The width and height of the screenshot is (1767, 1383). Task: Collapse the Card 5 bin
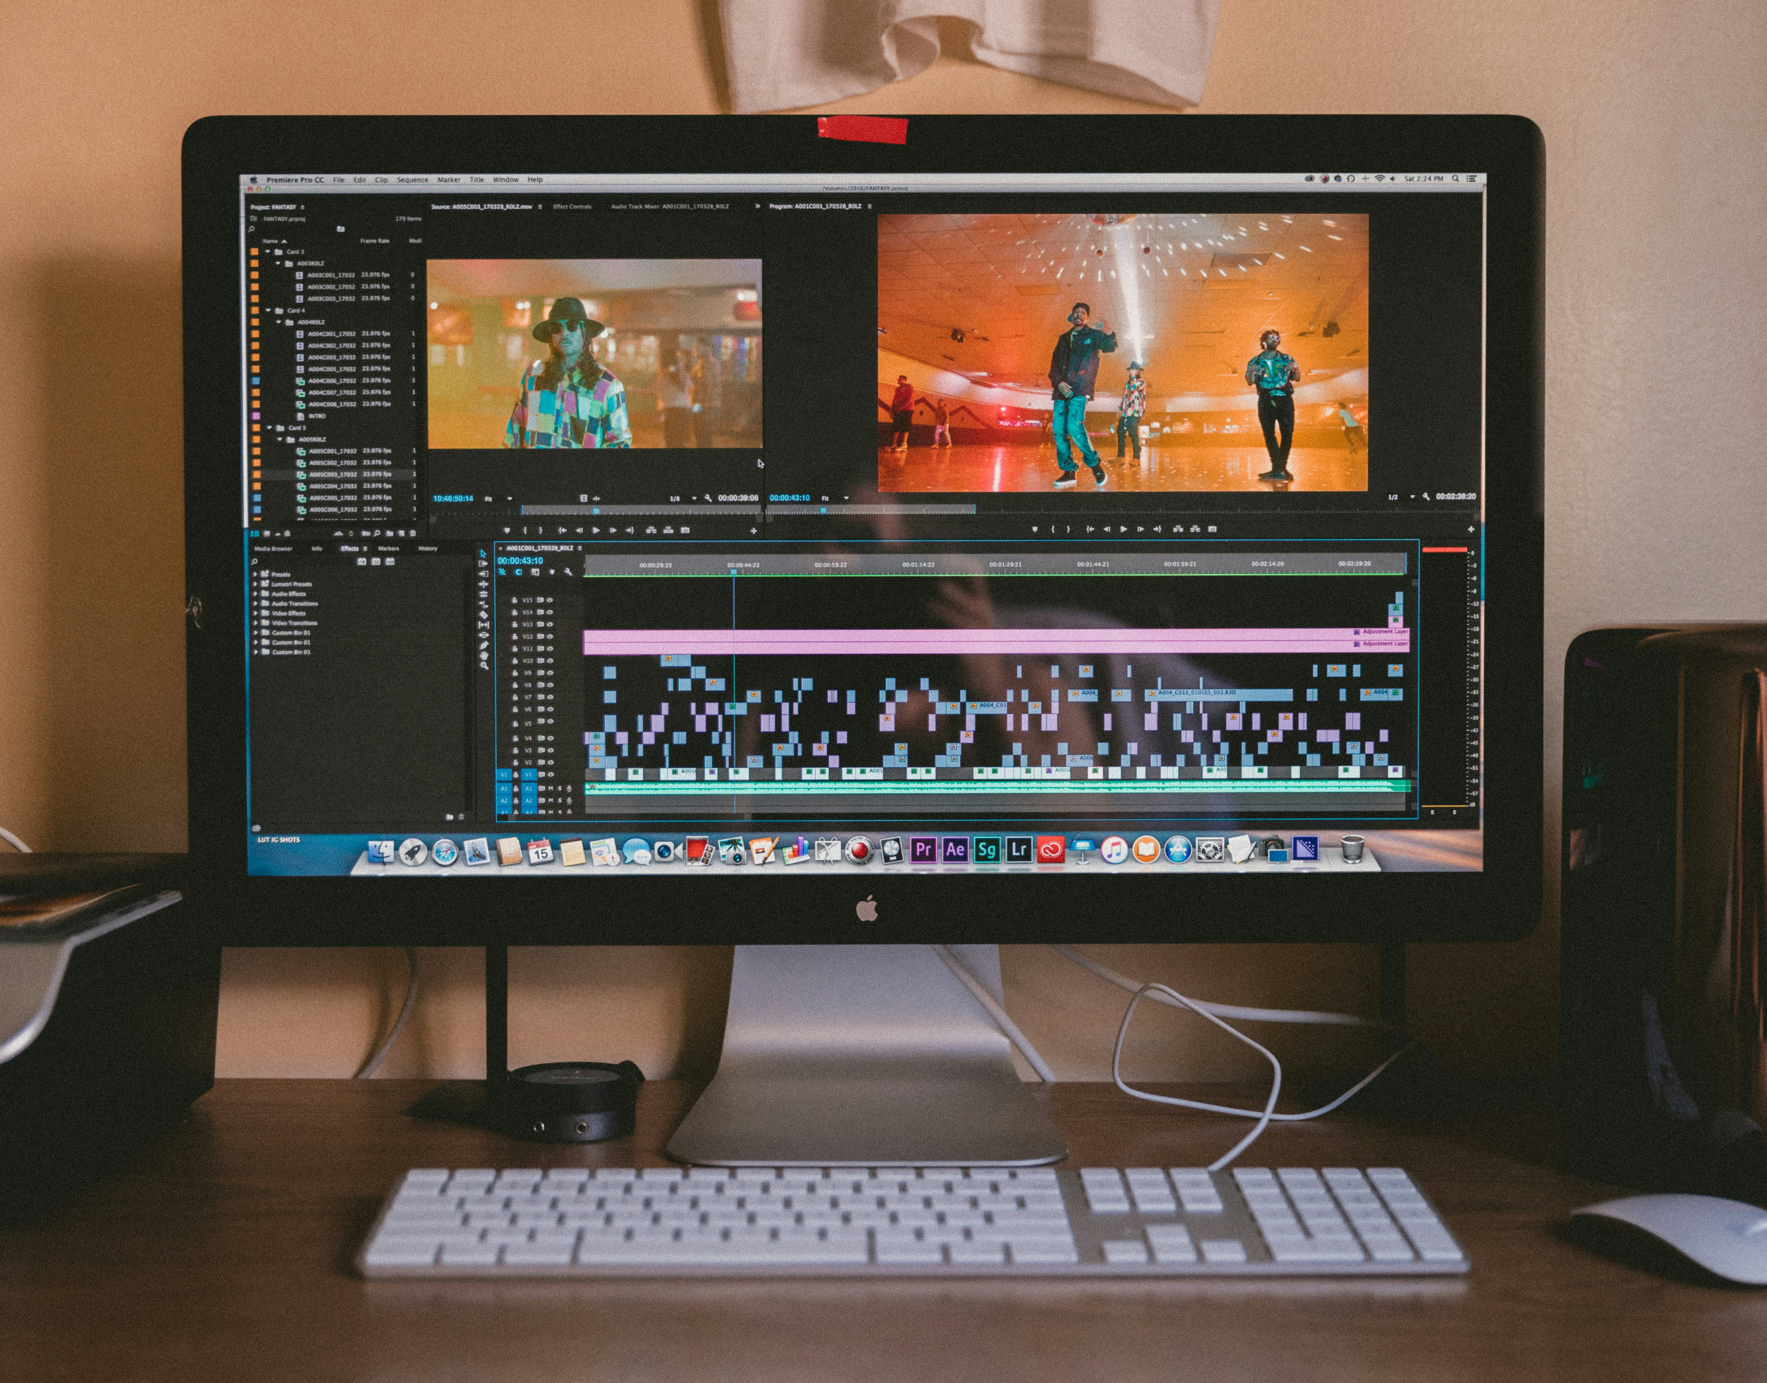point(269,428)
